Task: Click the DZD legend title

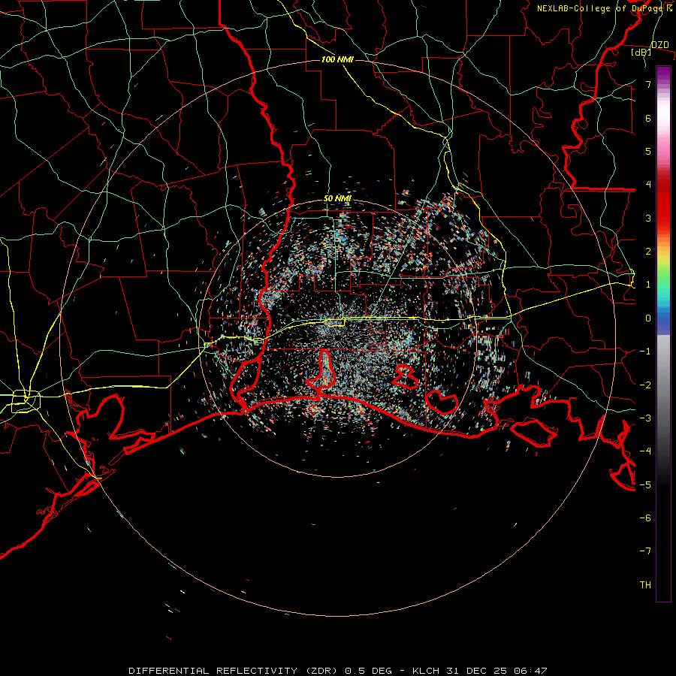Action: click(x=659, y=45)
